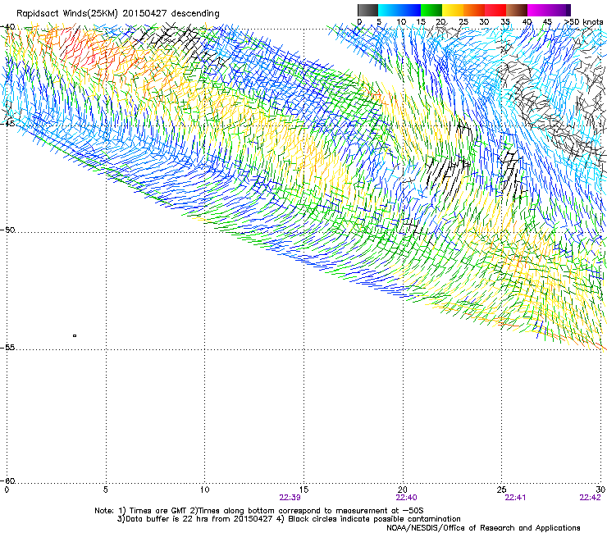The image size is (607, 533).
Task: Click the orange 25-30 knots legend swatch
Action: tap(474, 10)
